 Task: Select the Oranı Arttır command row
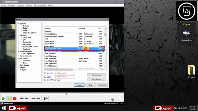(74, 41)
